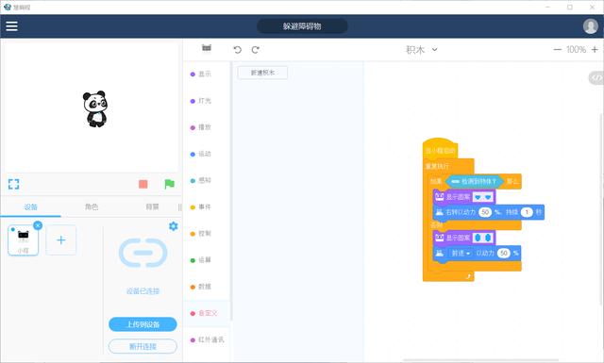Edit first 显示图案 block's face pattern
Image resolution: width=604 pixels, height=363 pixels.
point(482,197)
